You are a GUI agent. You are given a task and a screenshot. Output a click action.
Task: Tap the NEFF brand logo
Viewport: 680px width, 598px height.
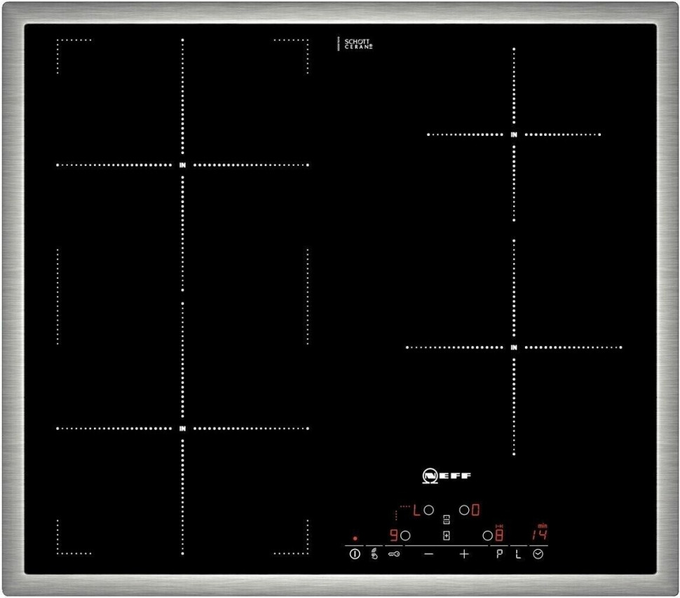[x=447, y=475]
